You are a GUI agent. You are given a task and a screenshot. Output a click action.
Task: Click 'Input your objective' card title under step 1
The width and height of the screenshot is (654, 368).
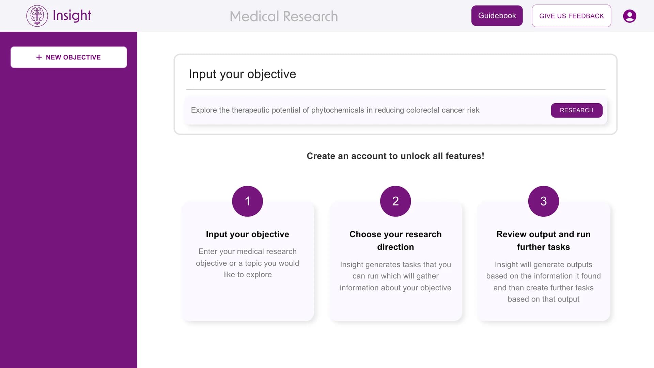tap(247, 234)
